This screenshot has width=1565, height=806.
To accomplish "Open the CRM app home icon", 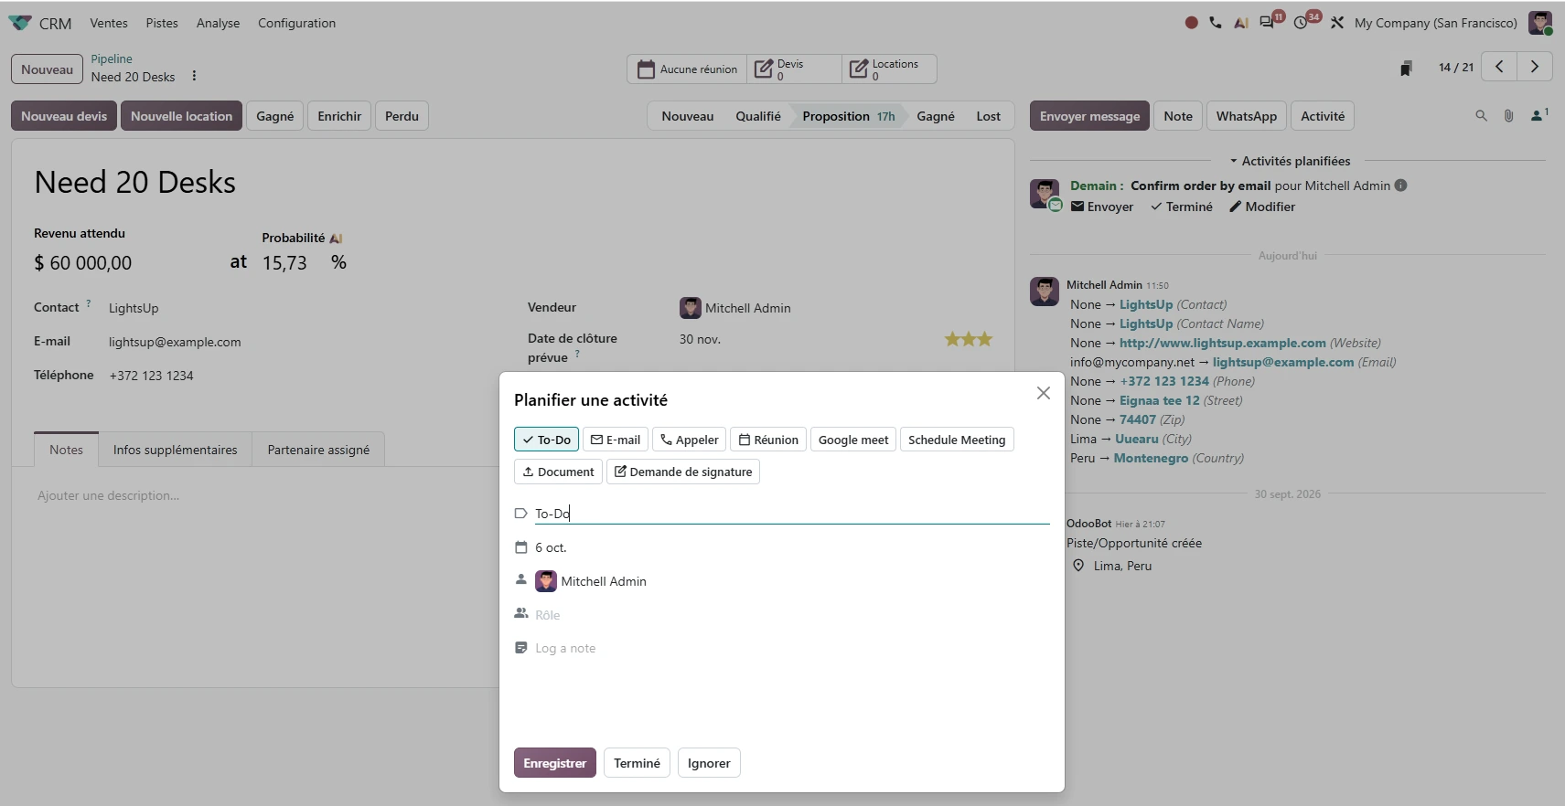I will pos(20,23).
